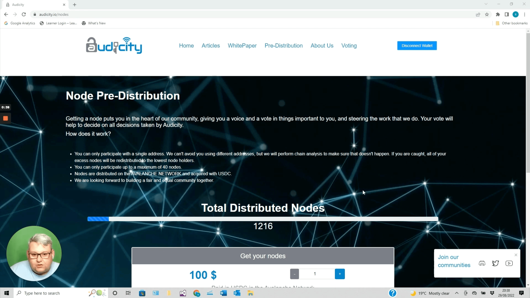Open the Twitter community icon

click(x=495, y=263)
